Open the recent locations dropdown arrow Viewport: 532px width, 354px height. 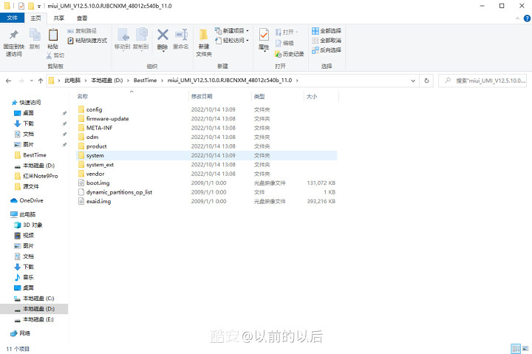(x=32, y=81)
